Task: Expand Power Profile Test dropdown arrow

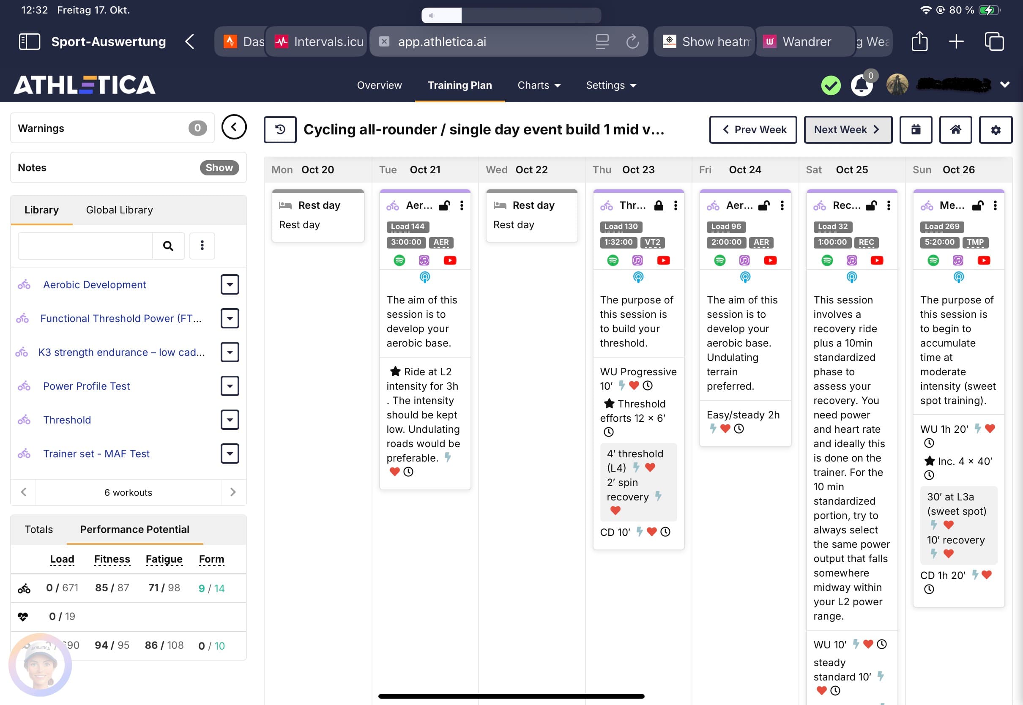Action: click(x=230, y=385)
